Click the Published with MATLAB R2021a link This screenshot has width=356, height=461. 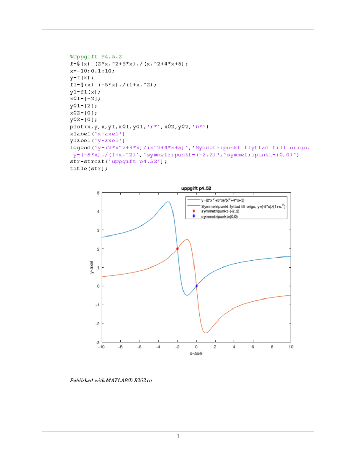111,380
